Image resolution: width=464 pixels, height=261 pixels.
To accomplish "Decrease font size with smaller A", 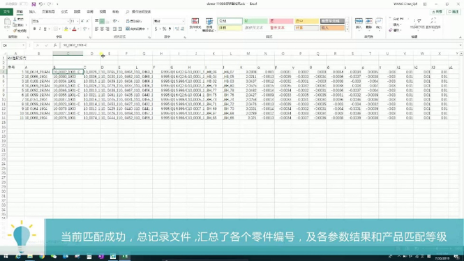I will click(88, 22).
